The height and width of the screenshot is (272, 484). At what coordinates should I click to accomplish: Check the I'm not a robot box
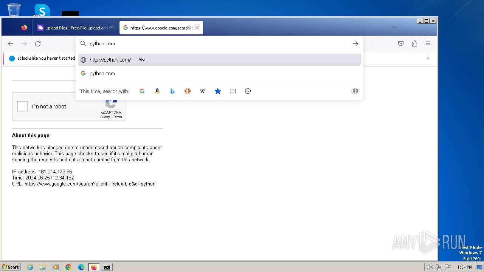point(22,107)
